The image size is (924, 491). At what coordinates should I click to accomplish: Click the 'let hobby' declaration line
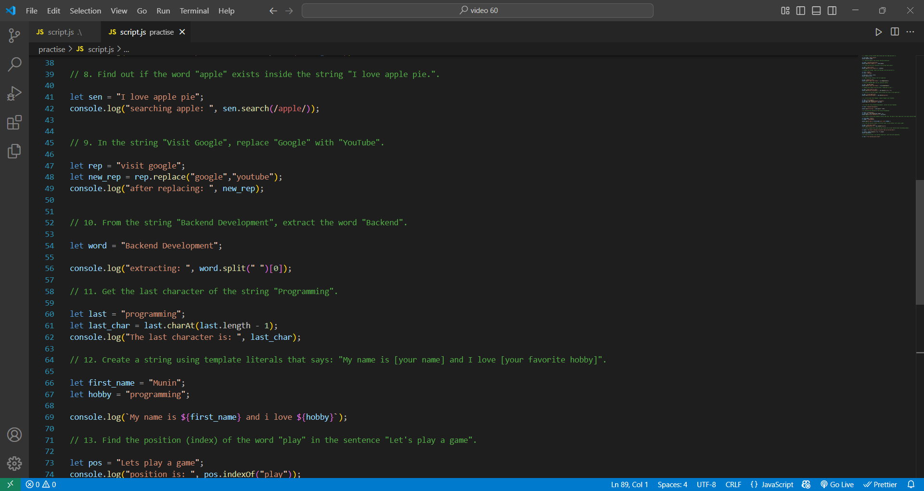(130, 394)
